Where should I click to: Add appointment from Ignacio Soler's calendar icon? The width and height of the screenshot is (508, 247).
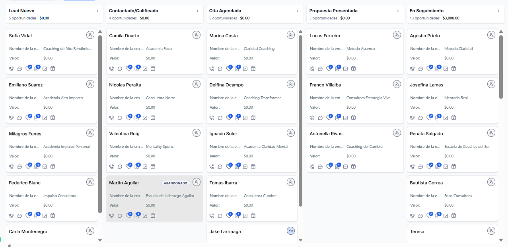[253, 167]
